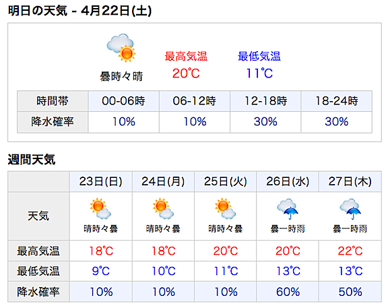The image size is (388, 306).
Task: Click tomorrow's cloudy-then-sunny weather icon
Action: coord(121,48)
